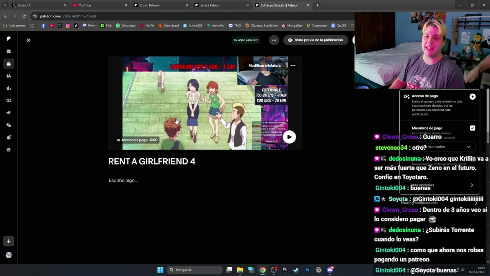
Task: Open the TikTok bookmark icon
Action: click(76, 26)
